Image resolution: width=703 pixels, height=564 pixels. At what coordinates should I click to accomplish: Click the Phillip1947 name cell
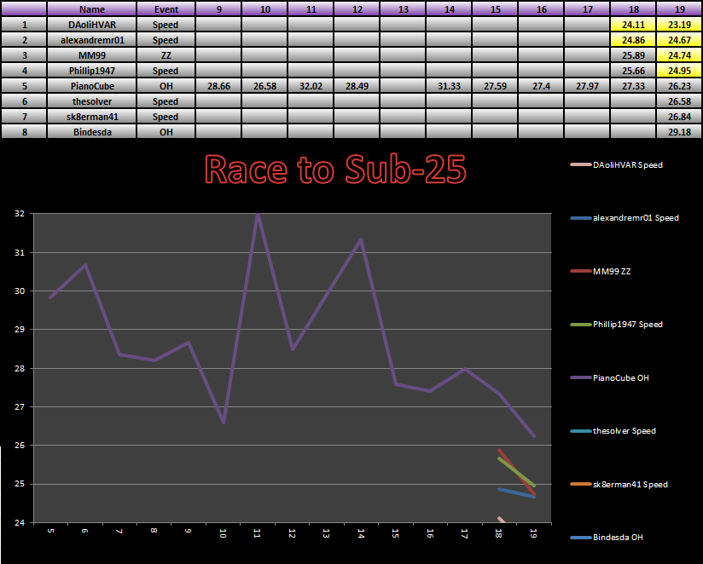point(92,71)
